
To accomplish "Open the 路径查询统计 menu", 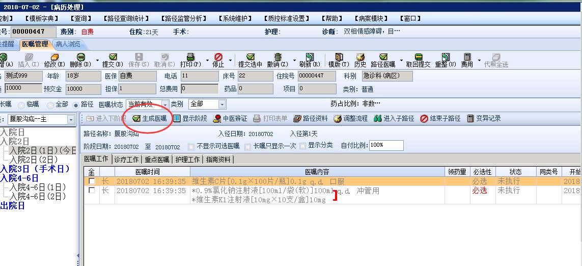I will click(126, 18).
